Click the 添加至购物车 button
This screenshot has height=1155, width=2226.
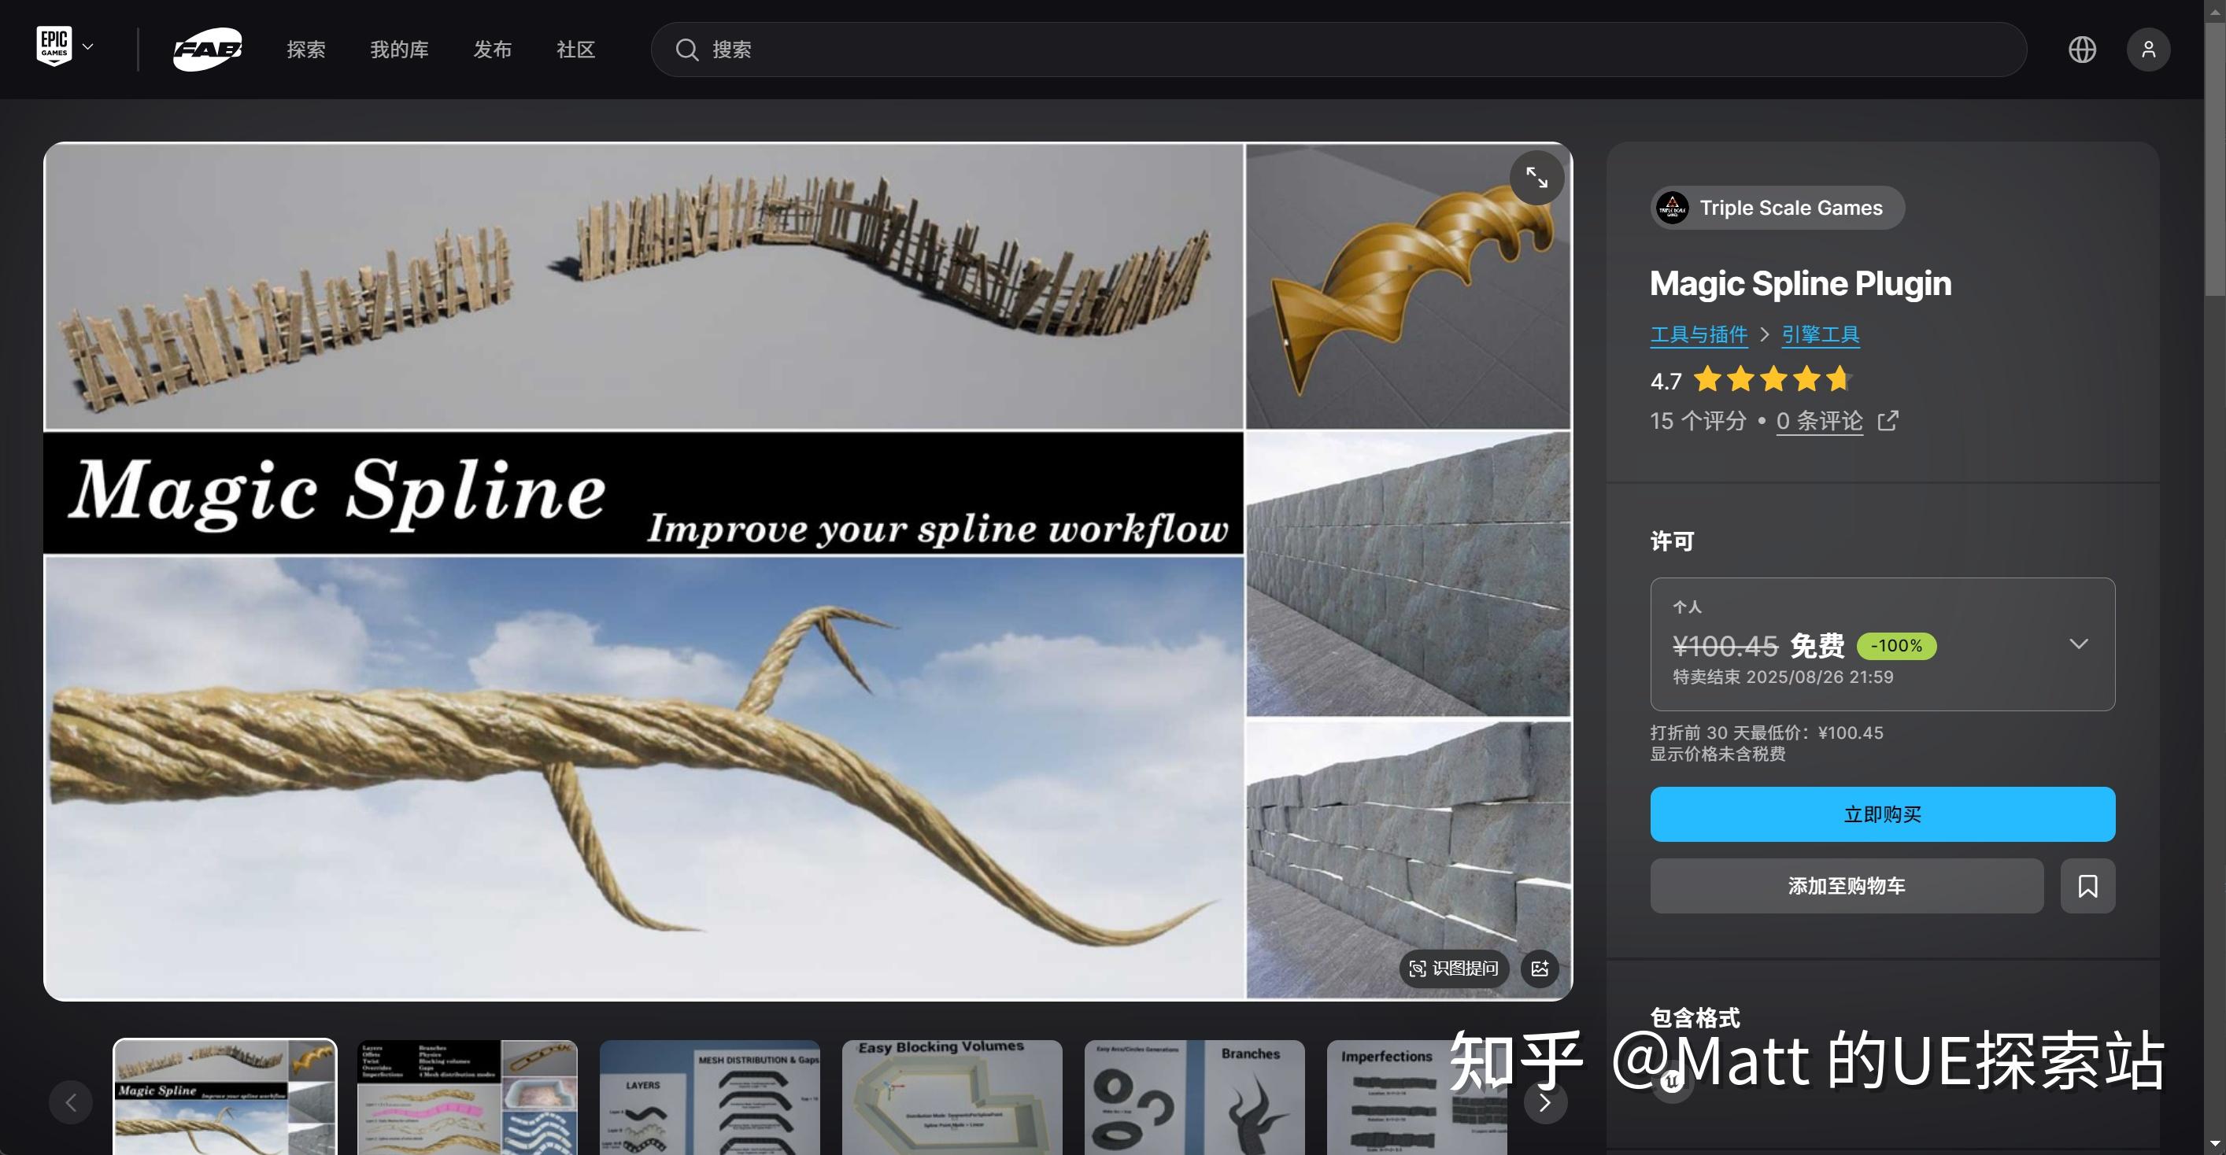tap(1847, 885)
